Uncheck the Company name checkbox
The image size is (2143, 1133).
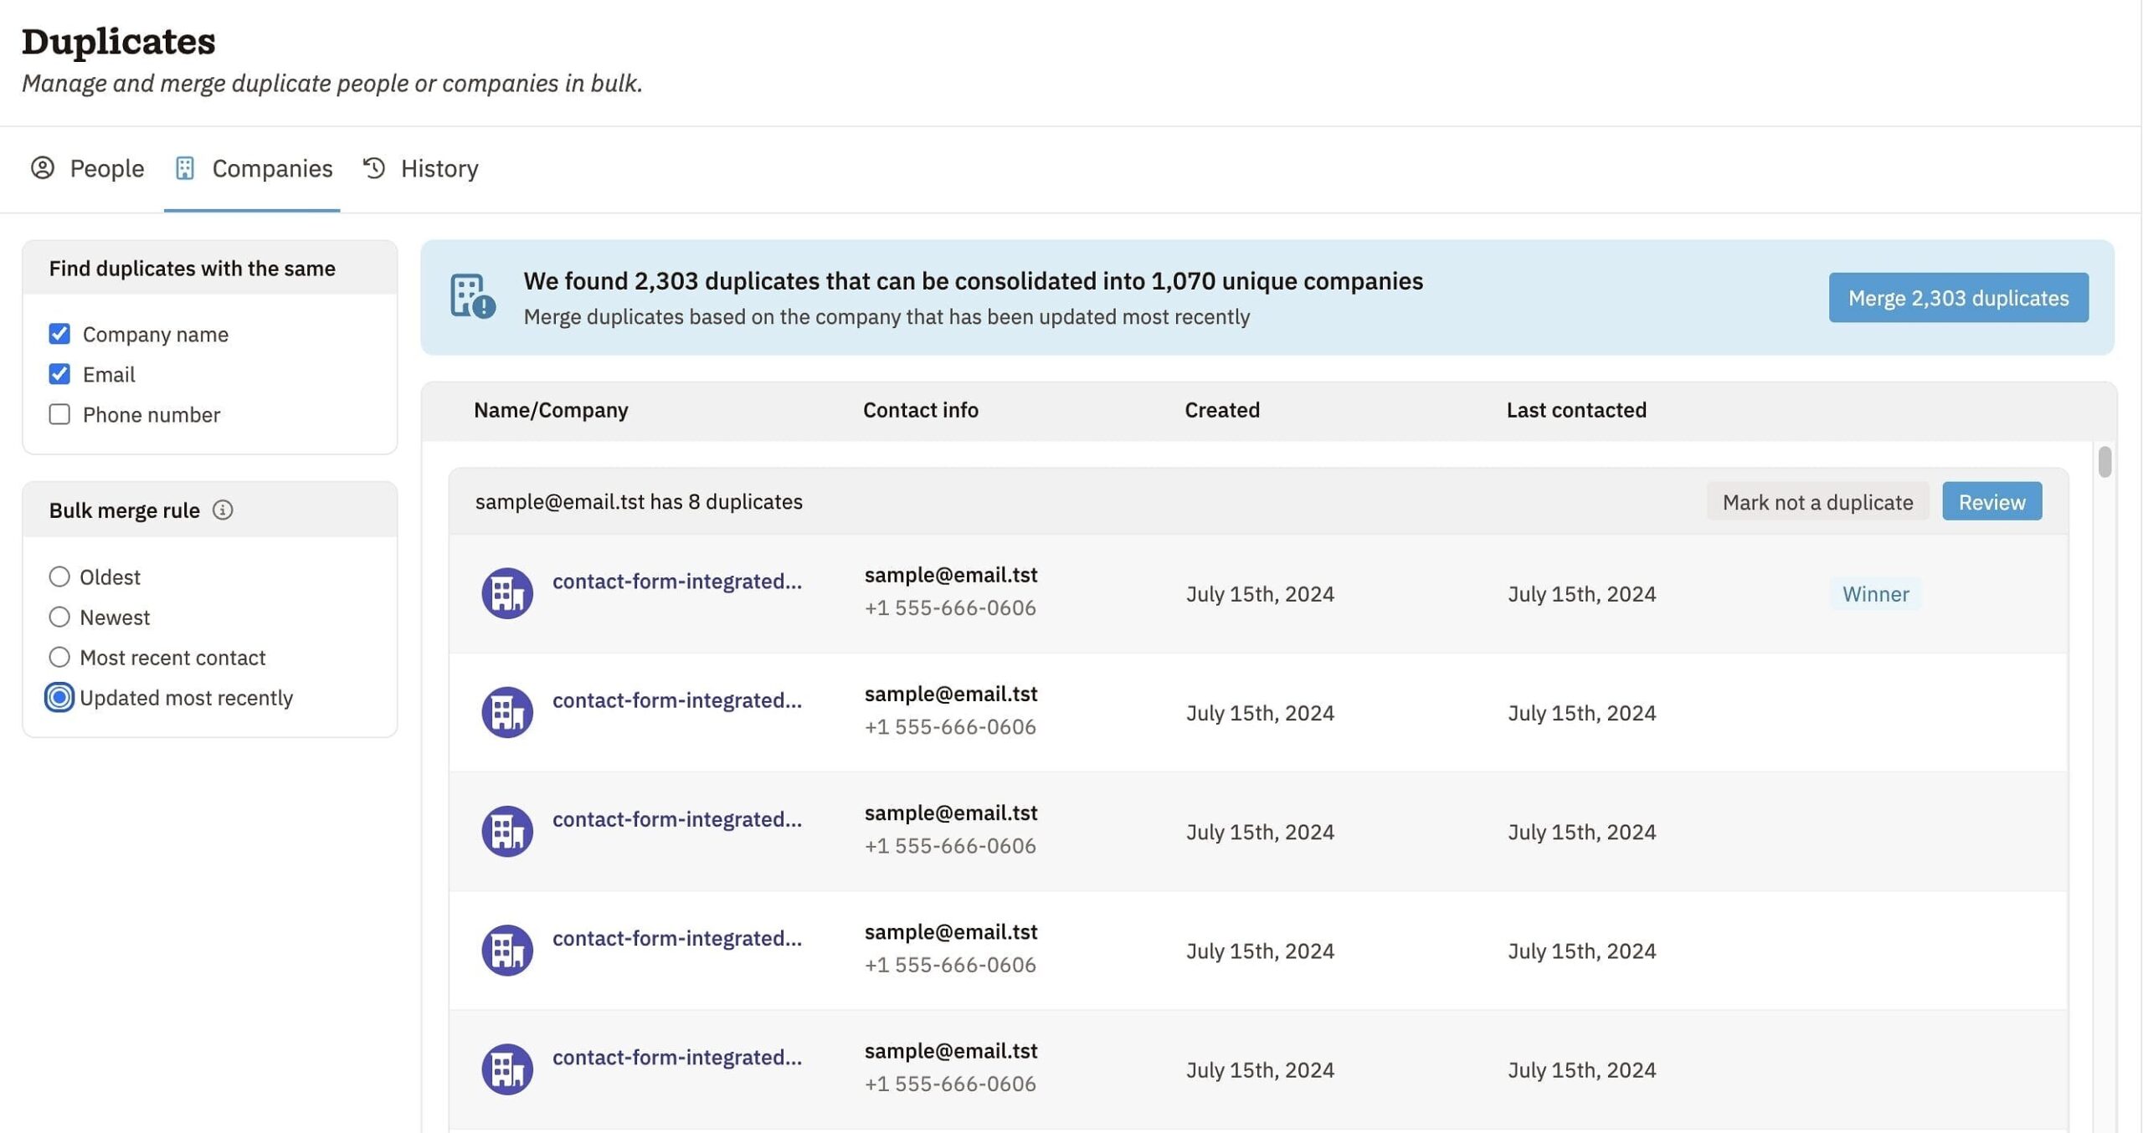[59, 334]
